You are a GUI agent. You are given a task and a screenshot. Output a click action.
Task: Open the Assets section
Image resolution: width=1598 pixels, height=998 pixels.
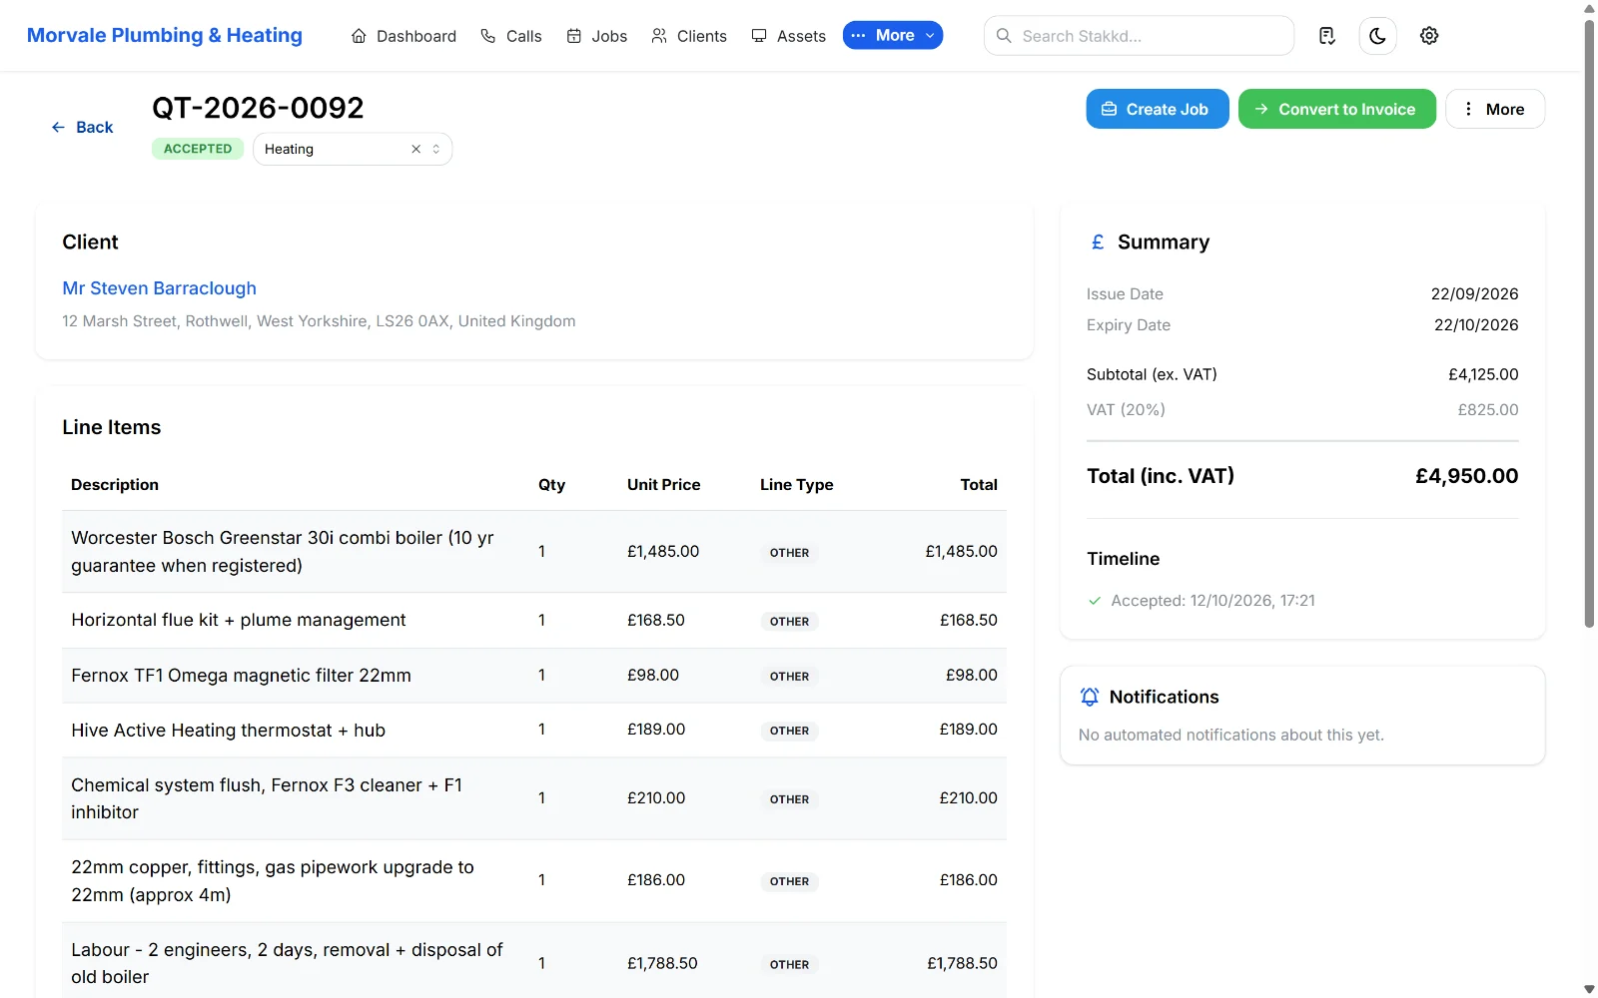pyautogui.click(x=789, y=36)
